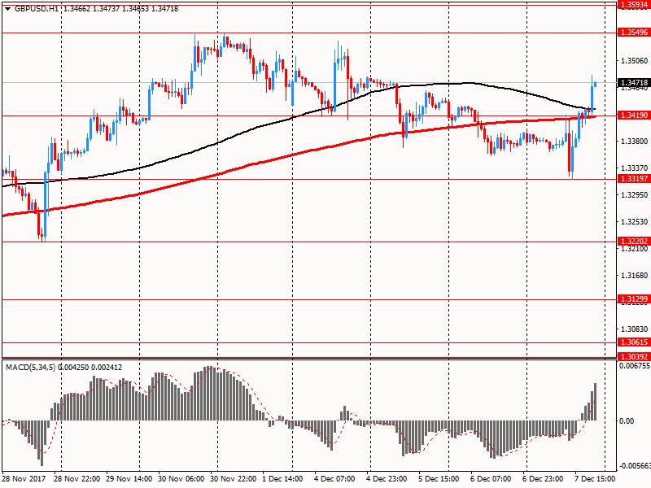Click the 6 Dec 07:00 time label
The width and height of the screenshot is (651, 488).
491,479
